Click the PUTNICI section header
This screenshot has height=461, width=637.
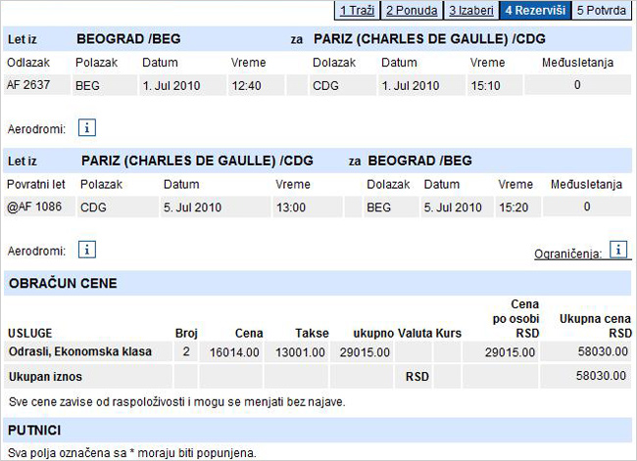click(35, 430)
